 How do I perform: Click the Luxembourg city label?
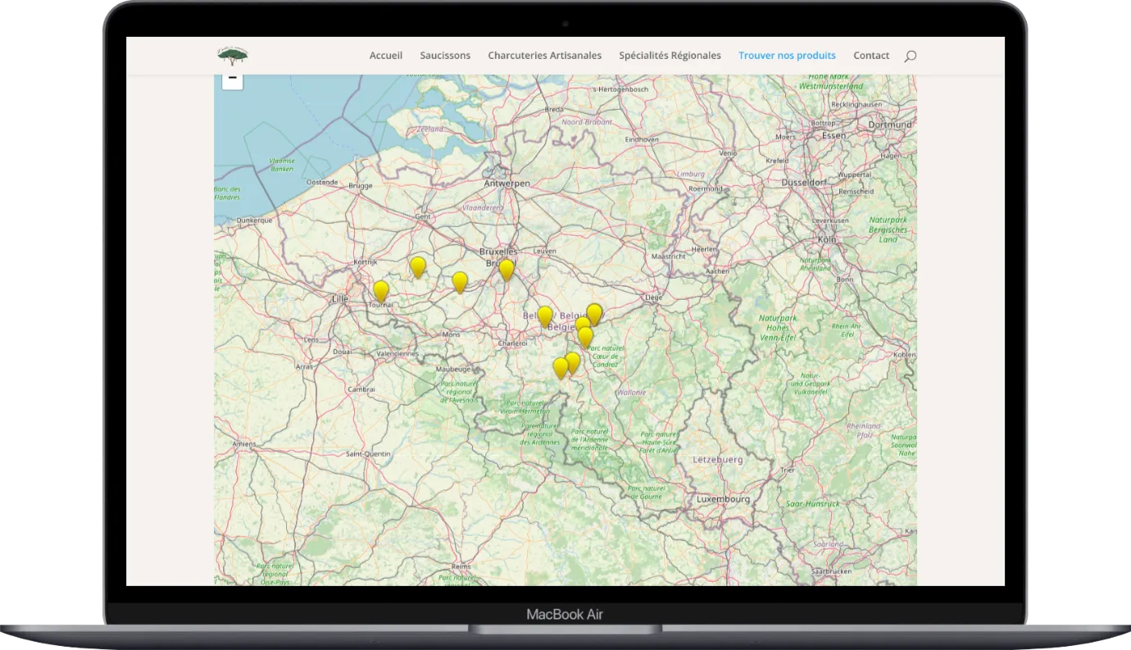click(x=724, y=498)
